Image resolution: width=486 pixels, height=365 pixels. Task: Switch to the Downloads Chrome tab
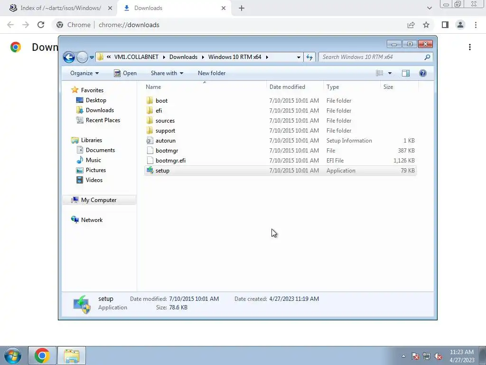174,8
